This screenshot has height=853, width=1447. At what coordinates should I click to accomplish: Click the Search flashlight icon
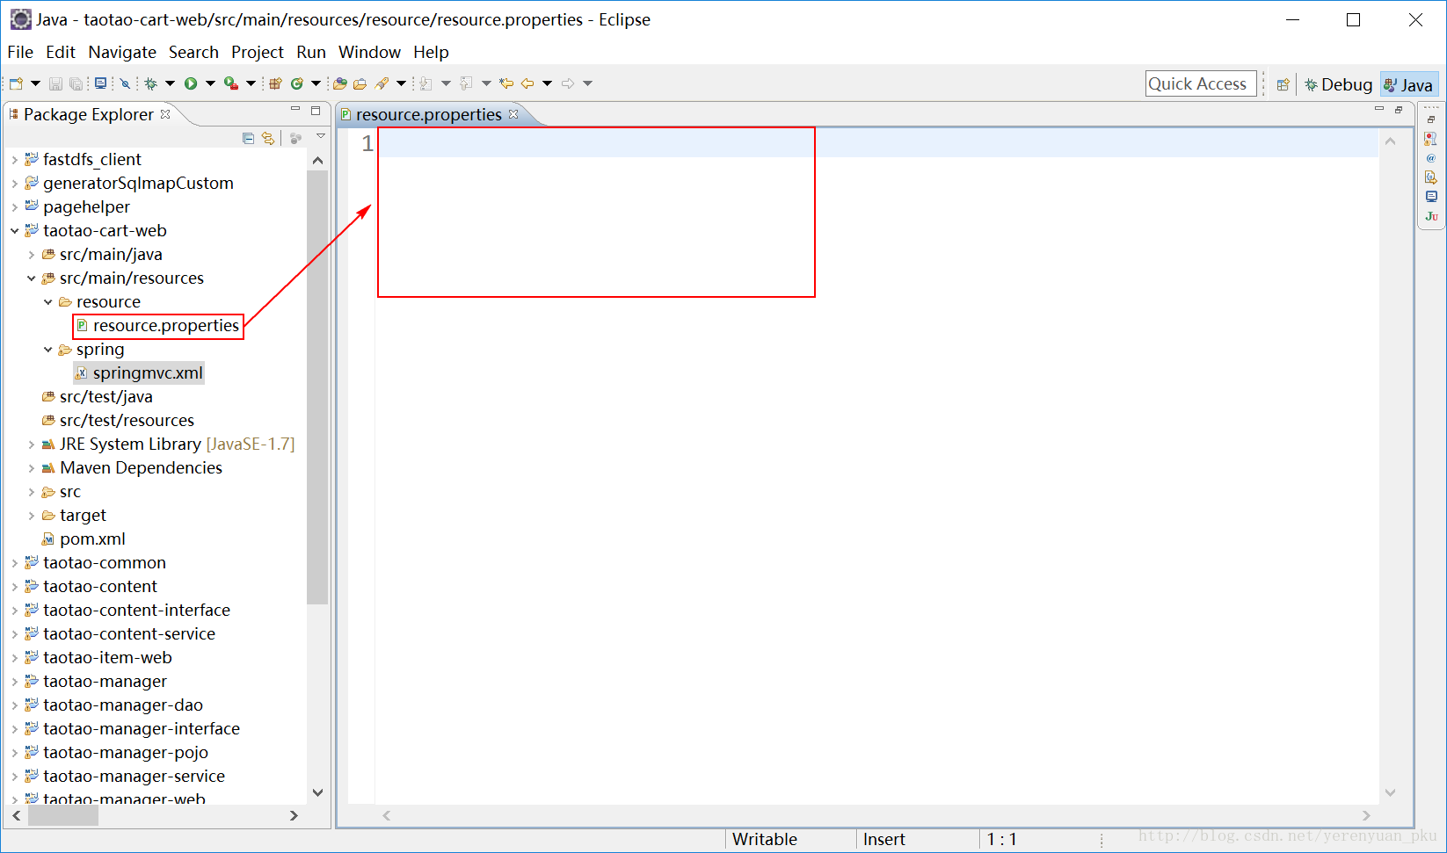[382, 83]
